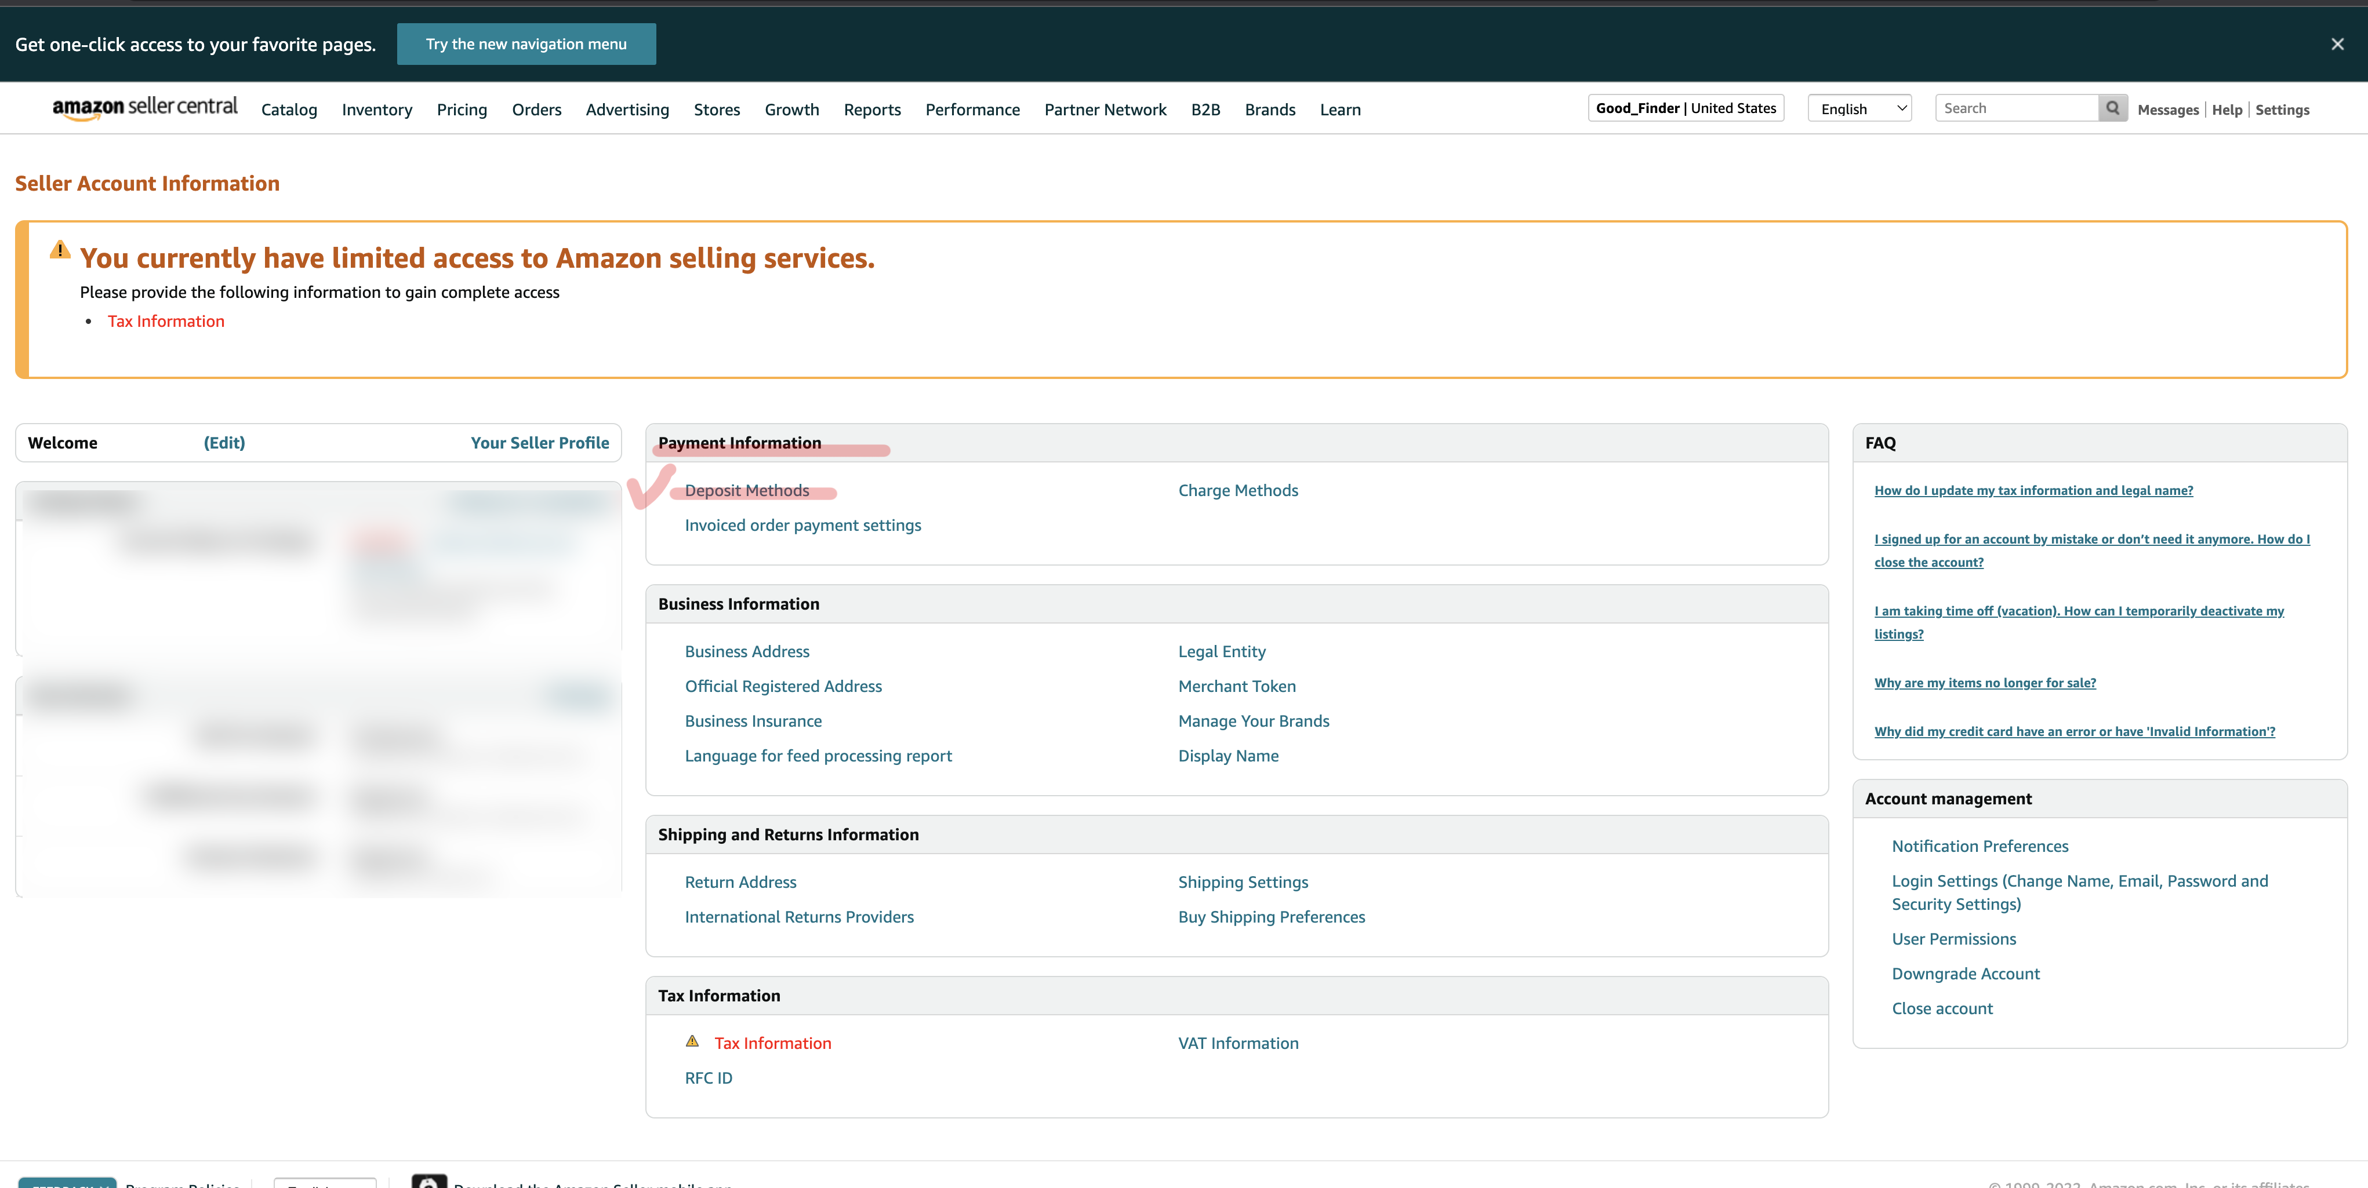The width and height of the screenshot is (2368, 1188).
Task: Open the B2B menu
Action: 1205,110
